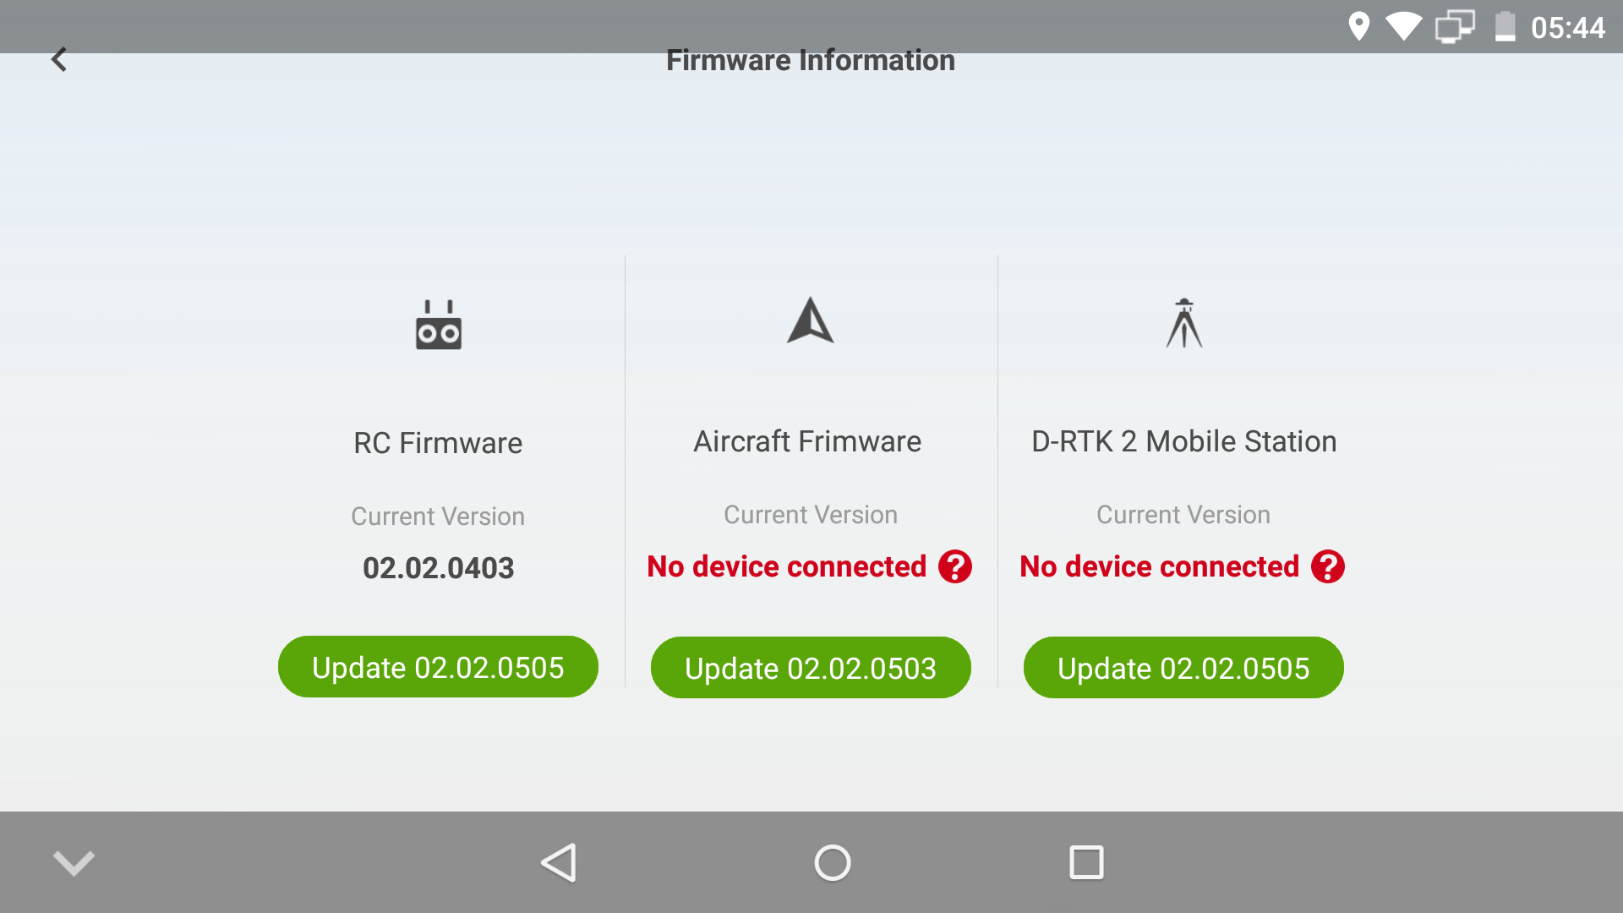The image size is (1623, 913).
Task: Open recent apps square button
Action: point(1086,863)
